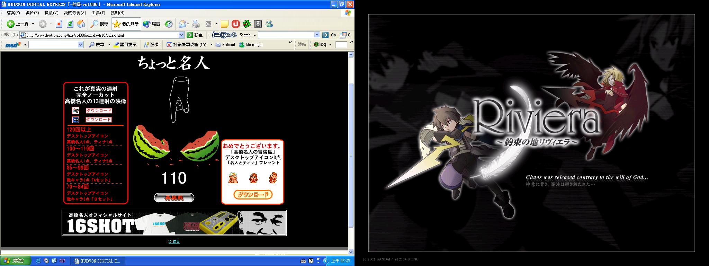The height and width of the screenshot is (266, 709).
Task: Click the 再挑戦 retry button
Action: [x=174, y=198]
